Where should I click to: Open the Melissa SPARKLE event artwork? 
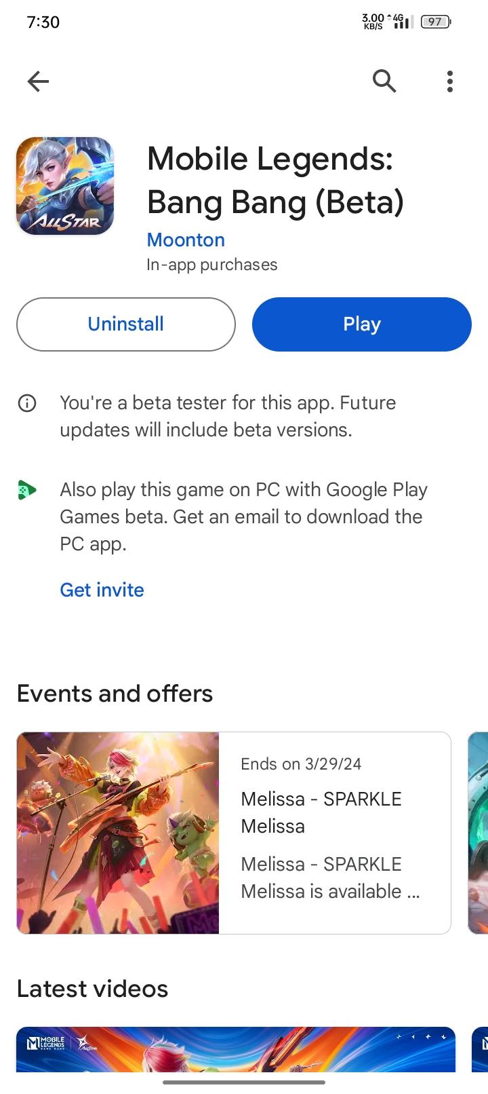click(x=118, y=833)
